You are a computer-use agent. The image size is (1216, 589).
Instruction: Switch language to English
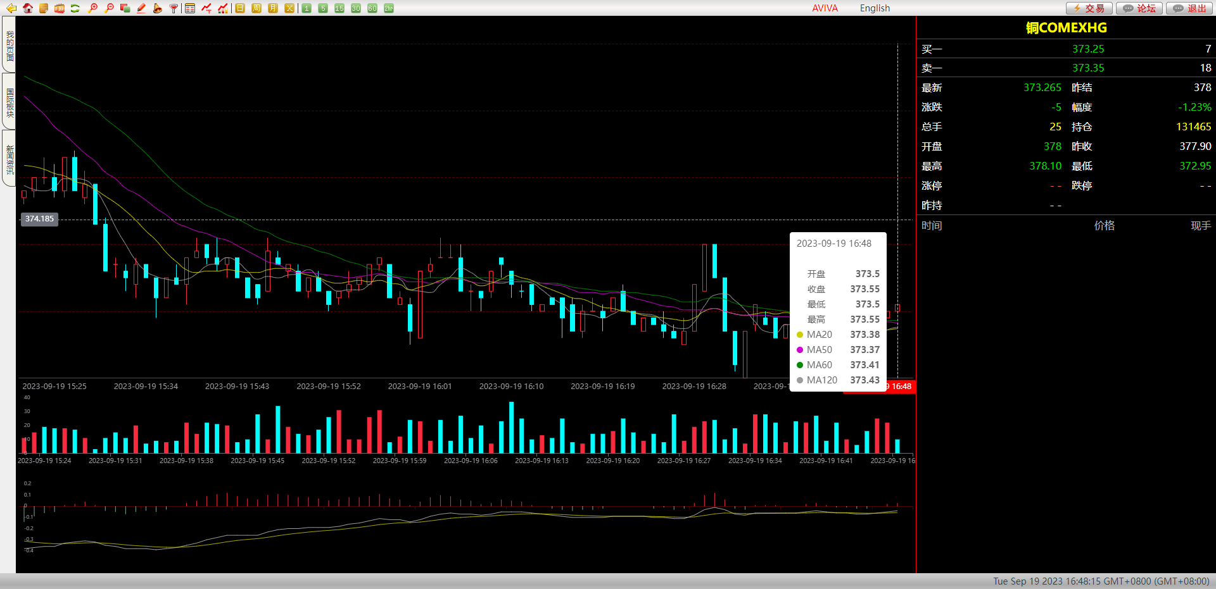click(x=875, y=8)
